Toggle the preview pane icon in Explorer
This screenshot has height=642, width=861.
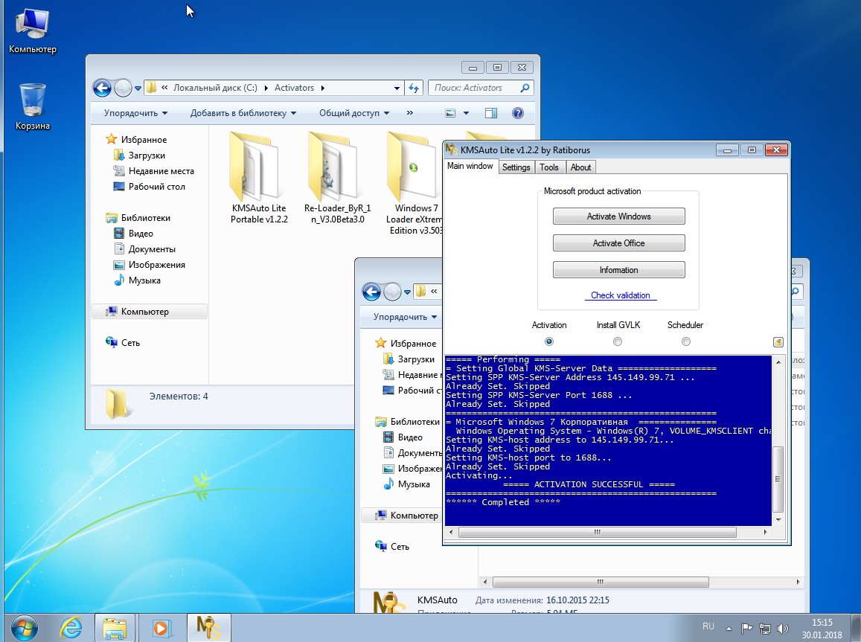(x=490, y=113)
